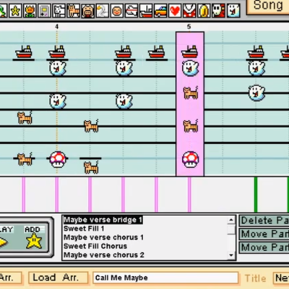This screenshot has height=289, width=289.
Task: Click the top Boo note in the pink column
Action: (190, 68)
